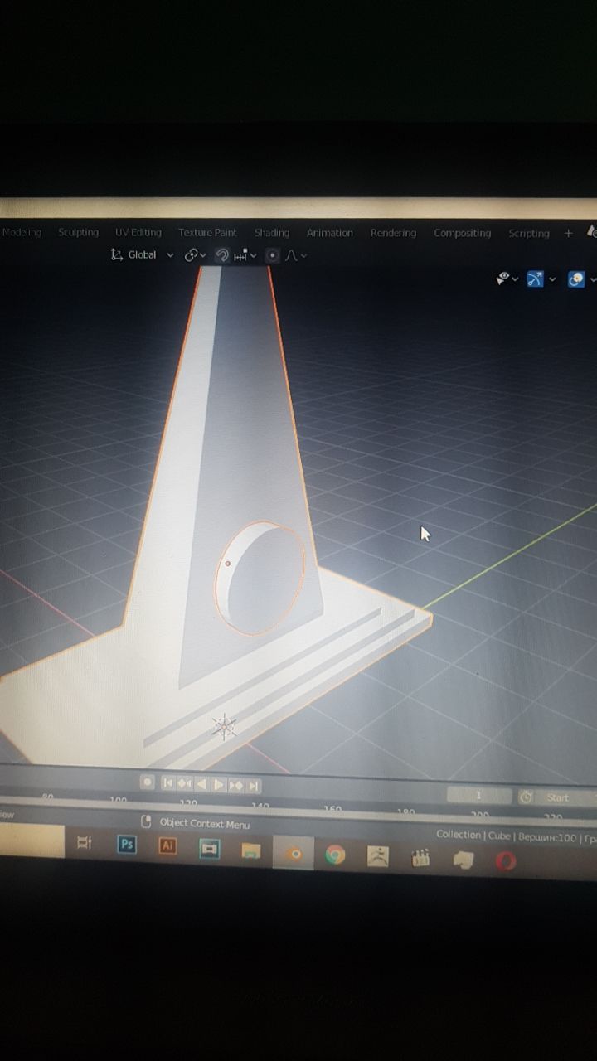Click frame 140 on timeline ruler
The width and height of the screenshot is (597, 1061).
click(260, 806)
